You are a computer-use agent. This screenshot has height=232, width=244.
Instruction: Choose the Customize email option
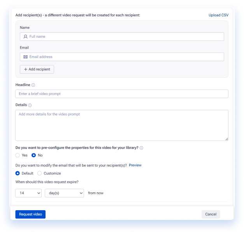click(x=40, y=173)
